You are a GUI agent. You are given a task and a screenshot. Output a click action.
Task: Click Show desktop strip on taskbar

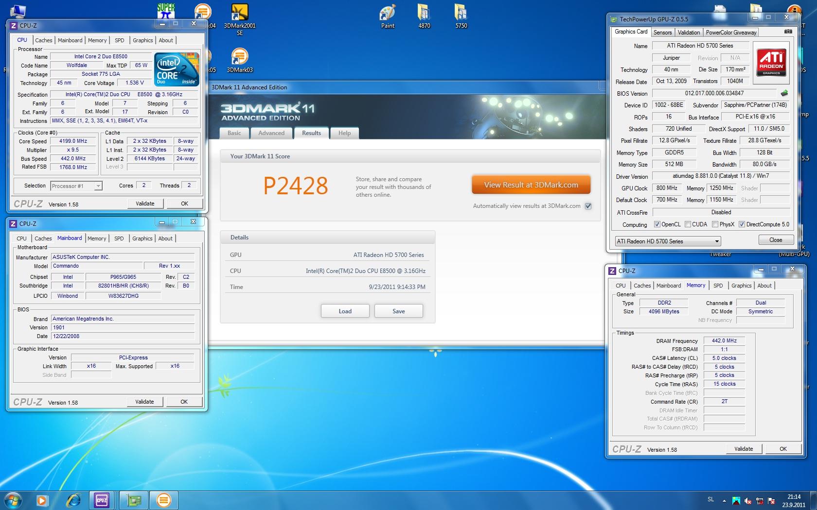814,500
